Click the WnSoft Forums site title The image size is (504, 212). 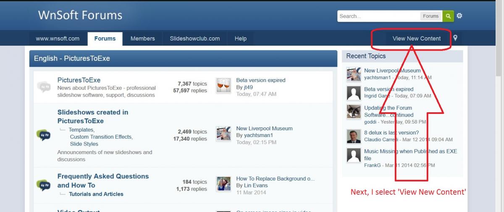(80, 16)
